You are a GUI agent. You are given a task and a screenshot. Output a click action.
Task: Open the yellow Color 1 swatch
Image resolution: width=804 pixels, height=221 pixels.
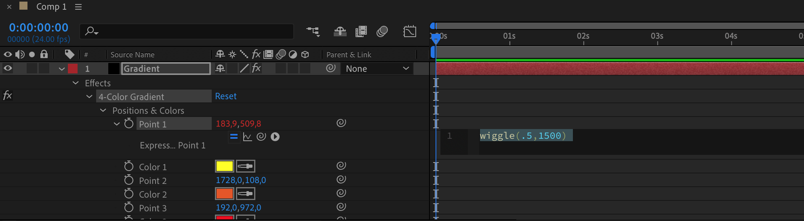(224, 166)
